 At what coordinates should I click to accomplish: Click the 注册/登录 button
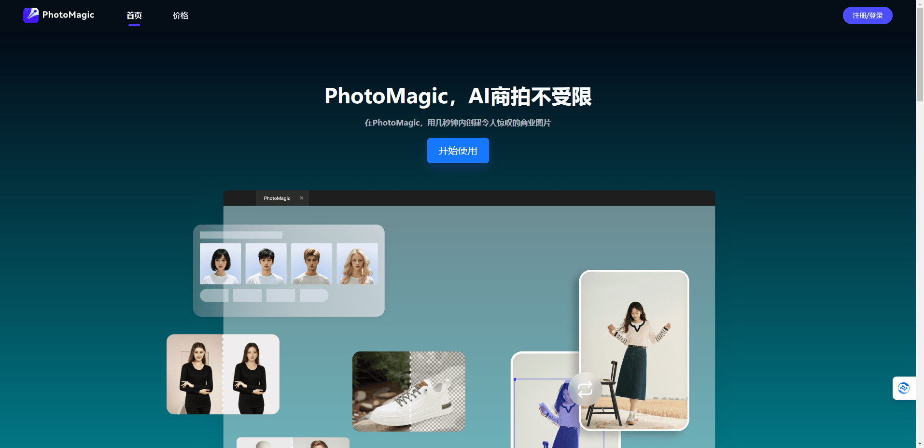[x=867, y=15]
